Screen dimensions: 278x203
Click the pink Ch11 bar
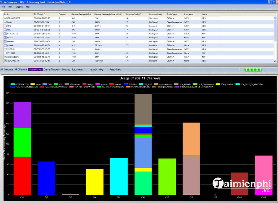tap(264, 172)
